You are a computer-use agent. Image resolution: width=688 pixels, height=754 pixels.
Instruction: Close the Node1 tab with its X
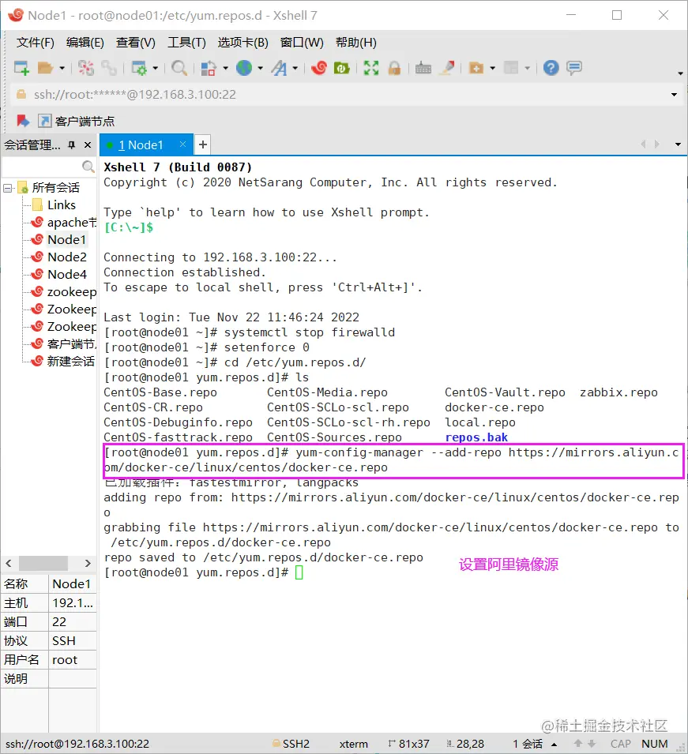(182, 144)
